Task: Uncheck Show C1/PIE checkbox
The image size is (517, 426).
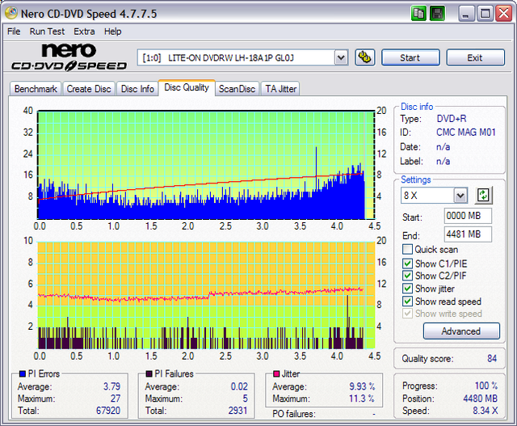Action: pos(407,264)
